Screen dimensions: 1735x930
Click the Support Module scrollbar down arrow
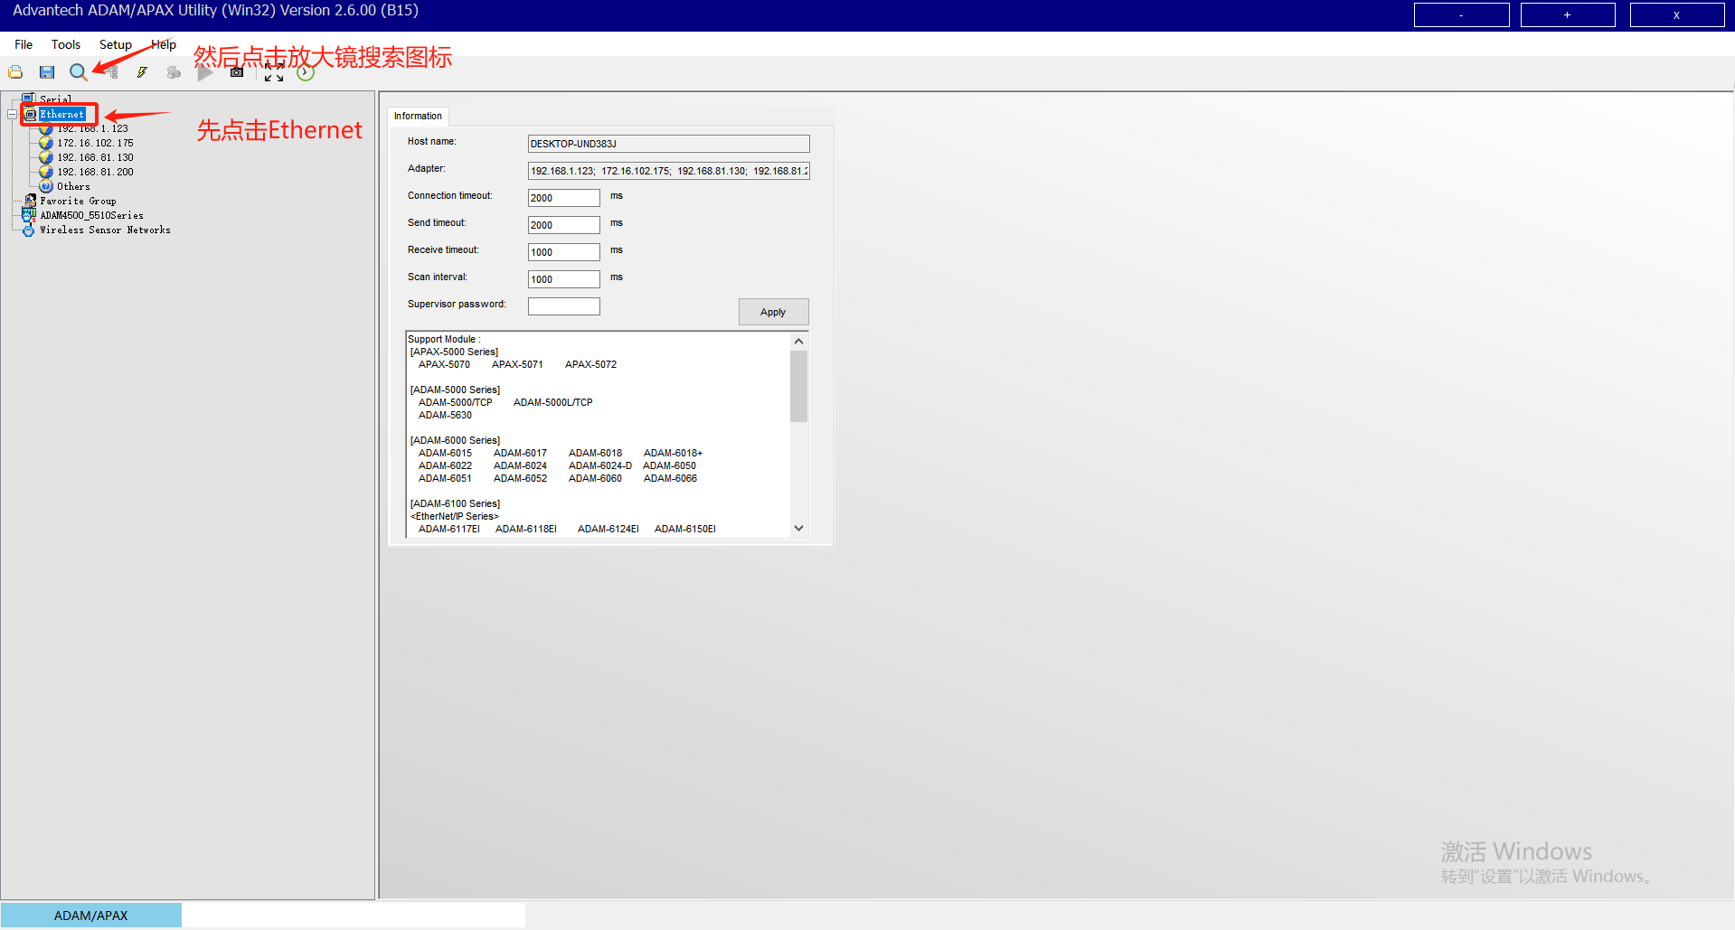798,529
